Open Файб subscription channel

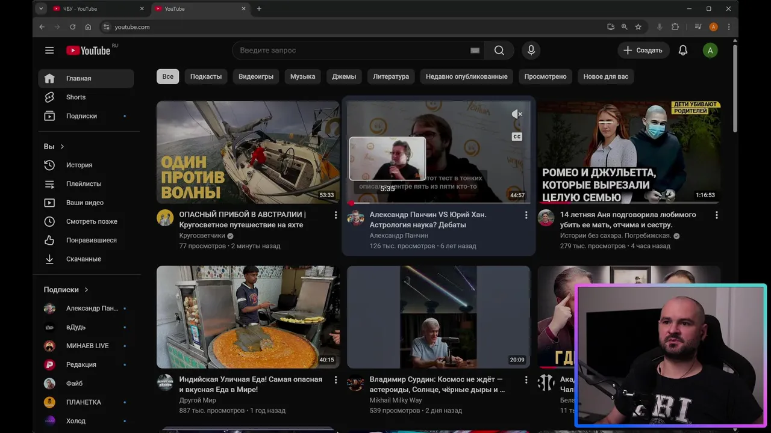tap(86, 384)
